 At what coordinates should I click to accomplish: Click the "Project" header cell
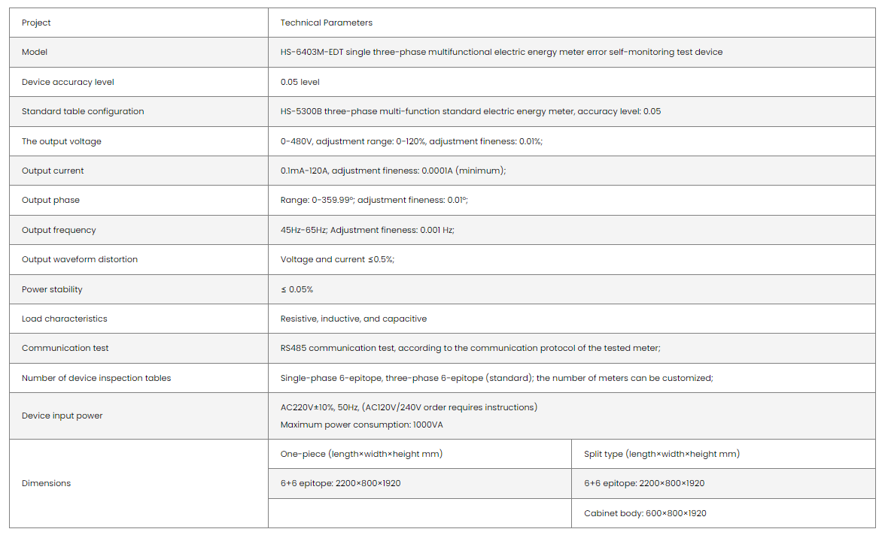coord(36,23)
